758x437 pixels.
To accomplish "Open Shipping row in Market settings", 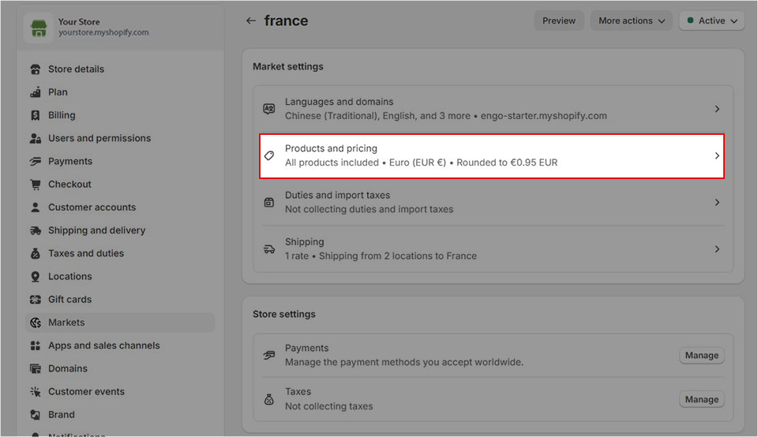I will coord(492,249).
